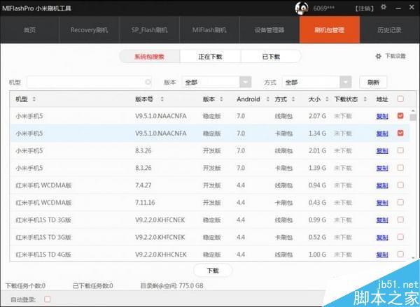Screen dimensions: 420x307
Task: Check 小米手机5 8.3.26 卡刷包 1.39 G row
Action: (400, 168)
